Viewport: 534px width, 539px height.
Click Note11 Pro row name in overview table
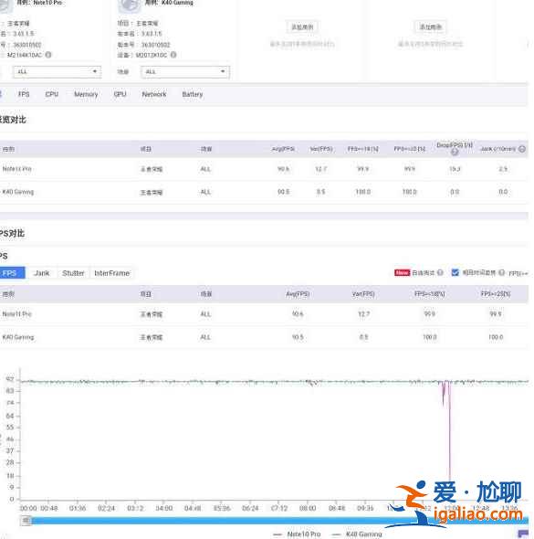tap(16, 169)
